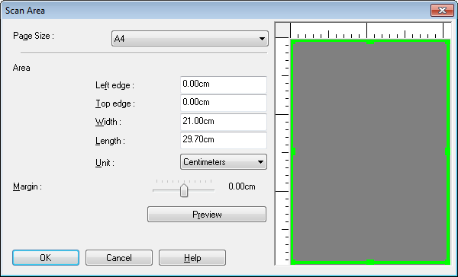
Task: Click the Area section label
Action: coord(21,68)
